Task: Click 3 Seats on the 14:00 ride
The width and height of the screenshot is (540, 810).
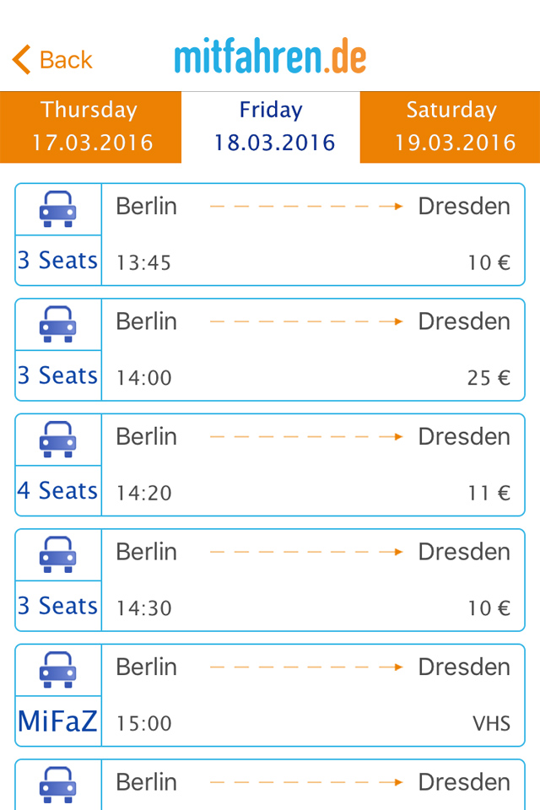Action: coord(58,375)
